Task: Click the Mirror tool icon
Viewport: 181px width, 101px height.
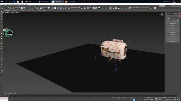Action: point(82,8)
